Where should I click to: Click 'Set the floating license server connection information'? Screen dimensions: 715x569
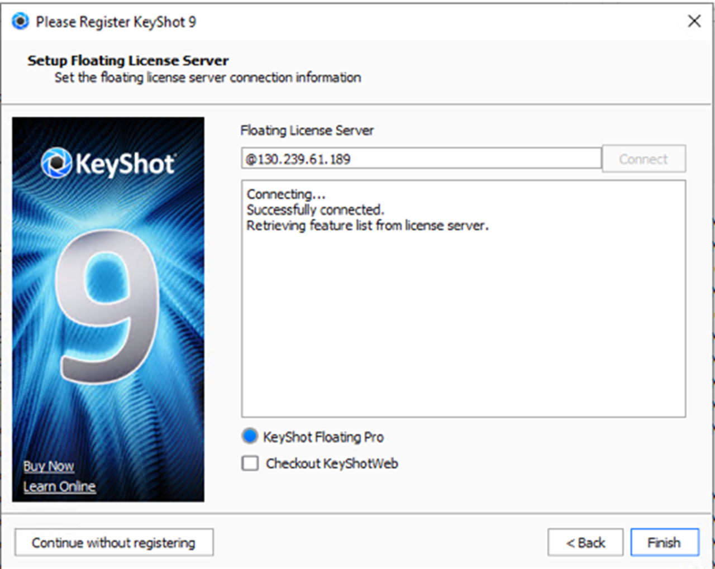(x=207, y=77)
